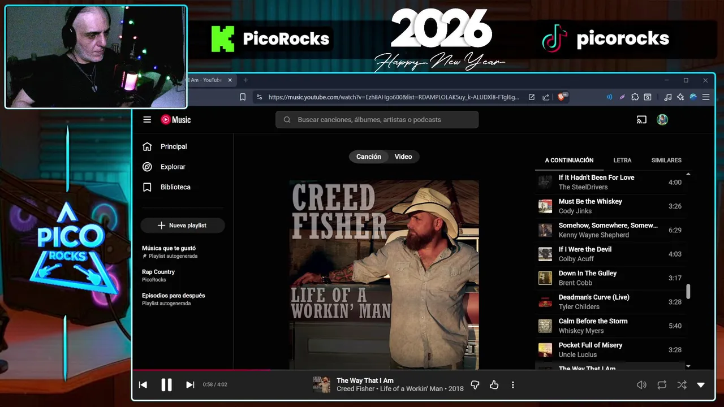The width and height of the screenshot is (724, 407).
Task: Click the song progress bar
Action: click(423, 370)
